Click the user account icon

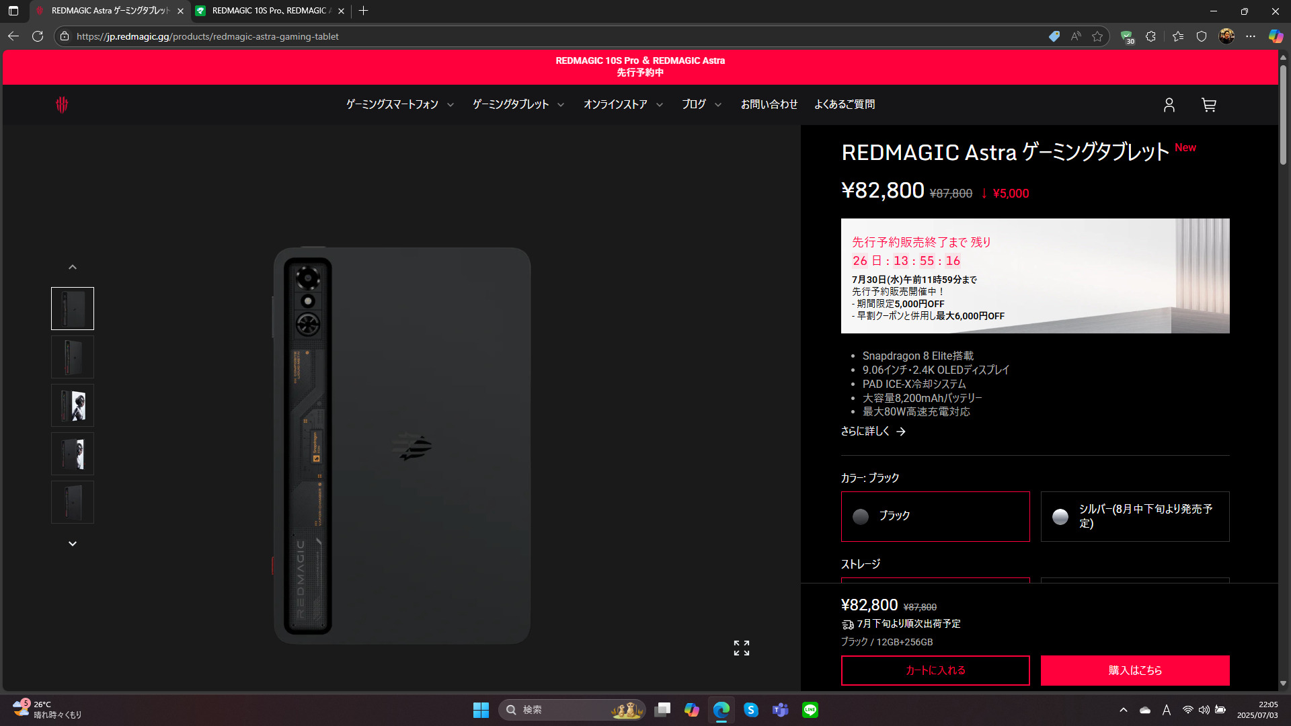1169,105
